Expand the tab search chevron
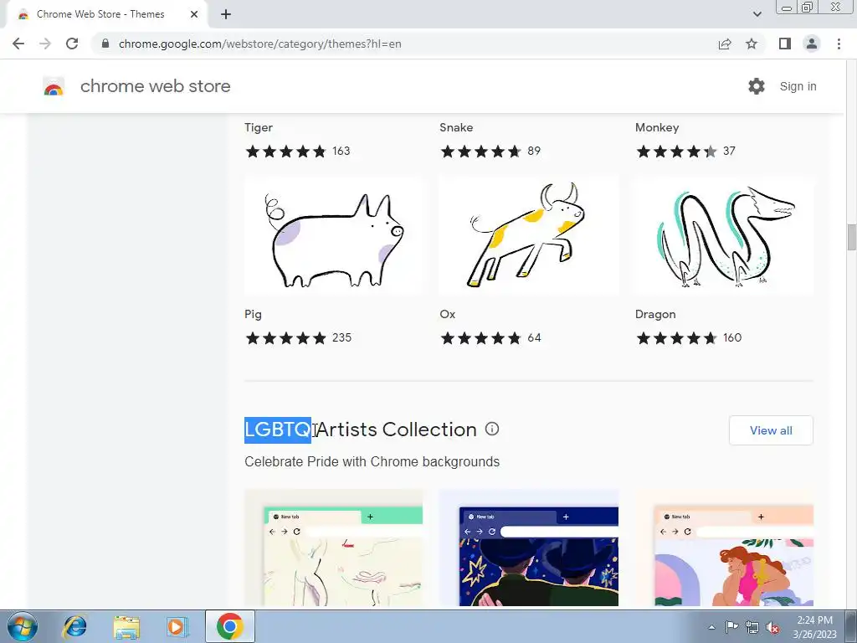The width and height of the screenshot is (857, 643). coord(757,14)
